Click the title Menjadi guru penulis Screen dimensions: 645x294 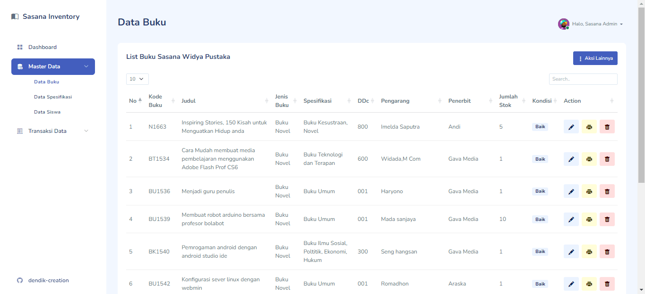208,191
